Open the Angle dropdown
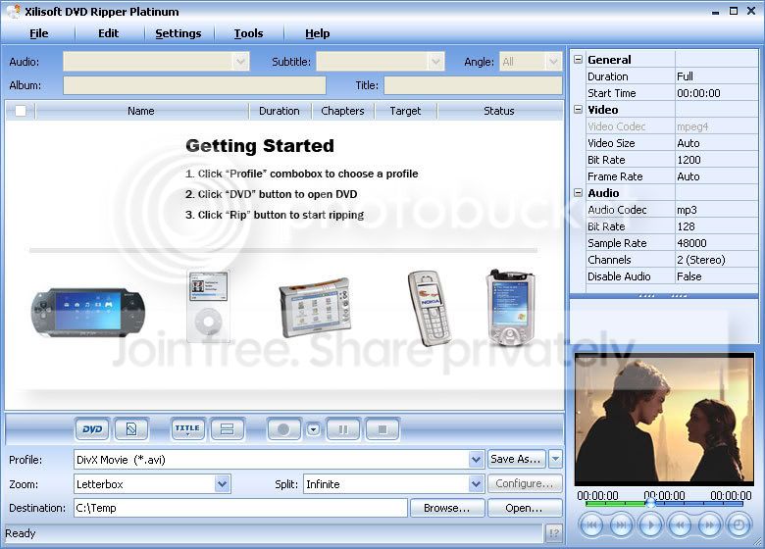This screenshot has height=549, width=765. 553,62
